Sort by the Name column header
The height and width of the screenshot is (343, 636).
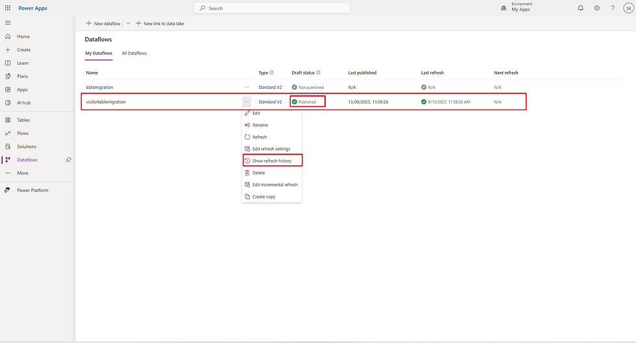click(92, 73)
